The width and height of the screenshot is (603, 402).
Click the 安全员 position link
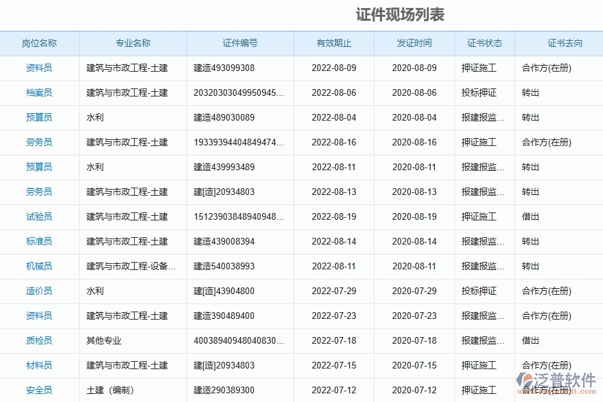coord(38,390)
